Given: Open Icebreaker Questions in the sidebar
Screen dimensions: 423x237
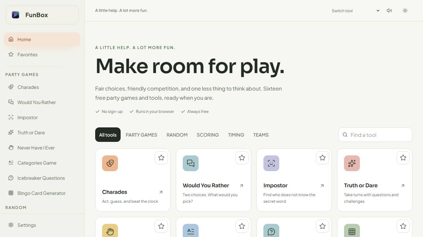Looking at the screenshot, I should click(x=42, y=178).
